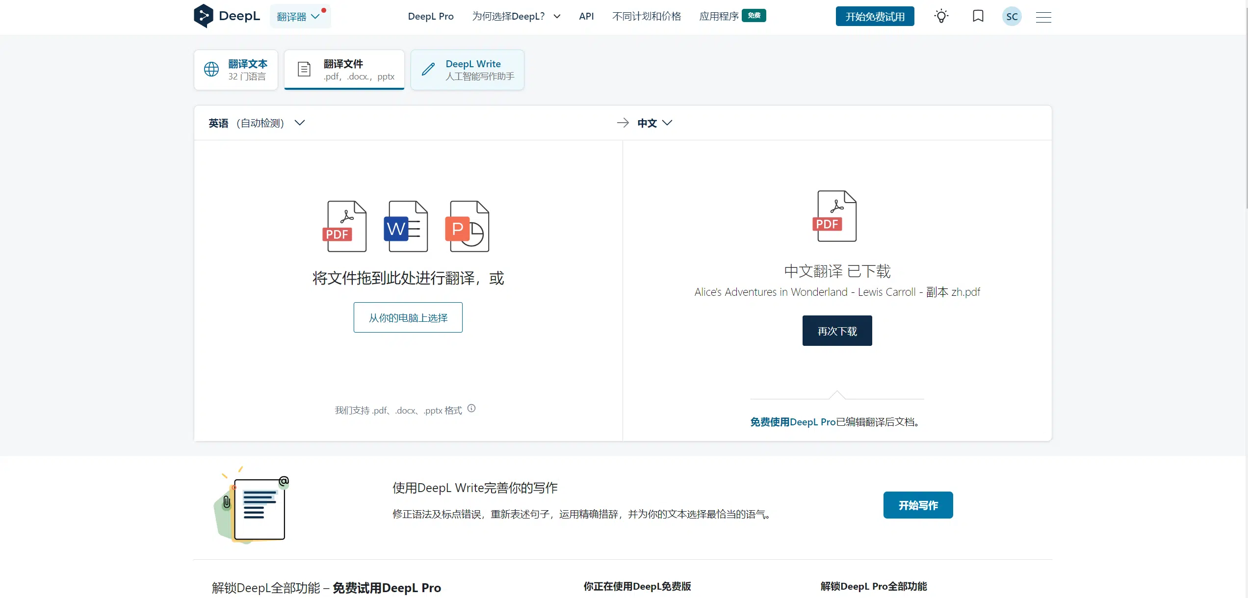Open the tips lightbulb icon
1248x598 pixels.
click(x=941, y=16)
